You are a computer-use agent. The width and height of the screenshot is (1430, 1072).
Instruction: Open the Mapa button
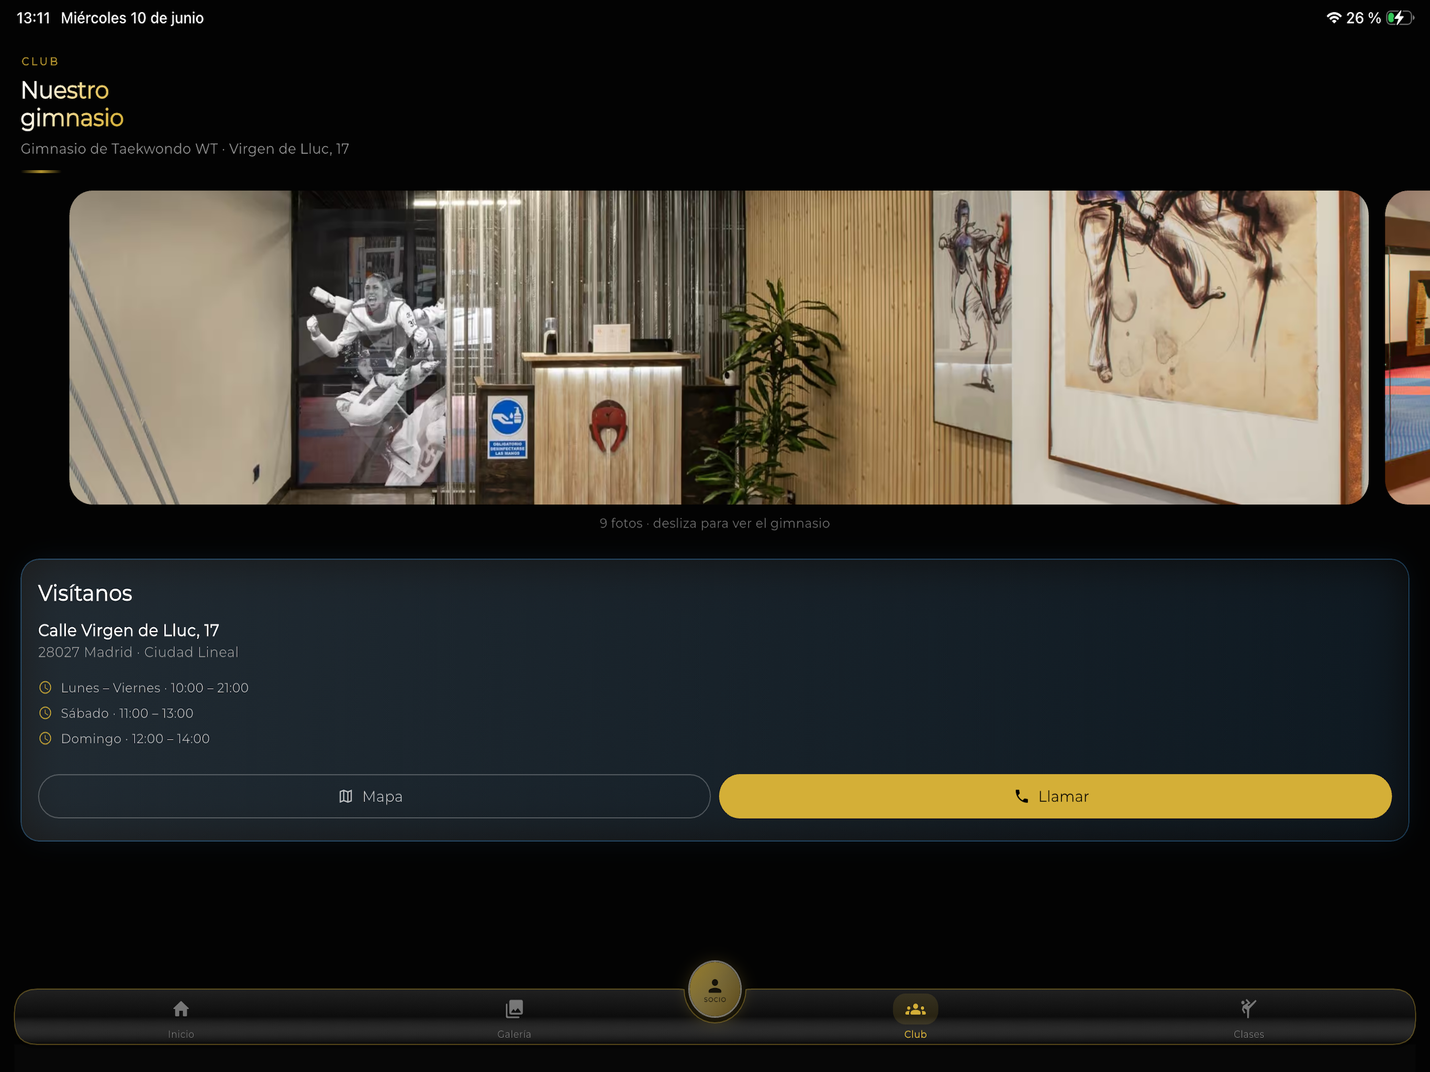[x=374, y=796]
